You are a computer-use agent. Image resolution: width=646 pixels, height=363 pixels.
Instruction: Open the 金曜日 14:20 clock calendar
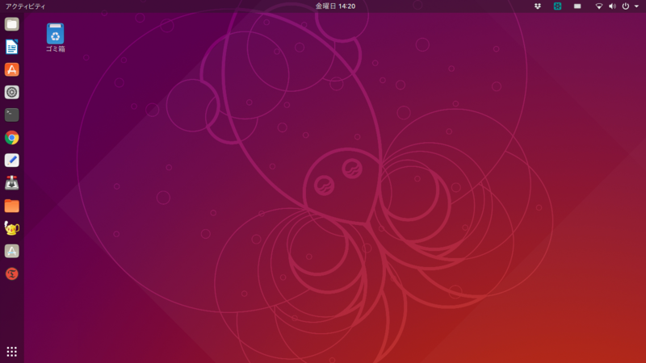335,6
